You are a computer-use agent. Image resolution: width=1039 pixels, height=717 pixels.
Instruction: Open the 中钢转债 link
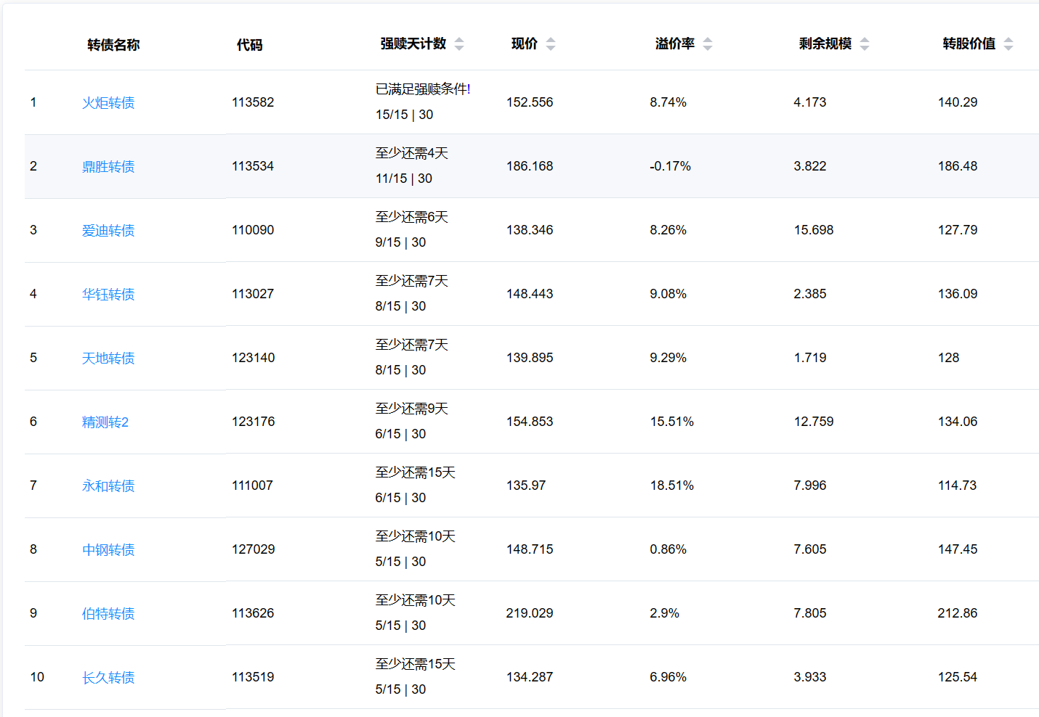[108, 550]
